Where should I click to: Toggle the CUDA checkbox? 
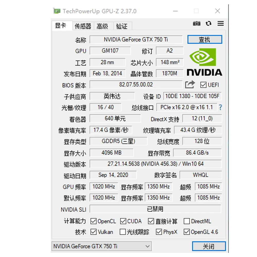[x=123, y=221]
